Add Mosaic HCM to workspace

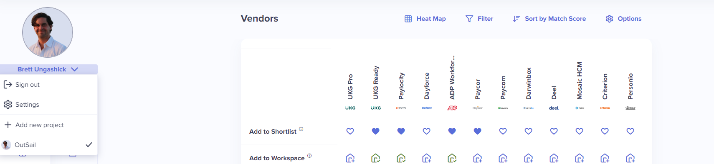click(580, 158)
